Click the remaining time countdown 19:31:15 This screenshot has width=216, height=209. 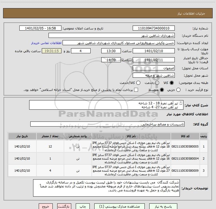click(52, 51)
